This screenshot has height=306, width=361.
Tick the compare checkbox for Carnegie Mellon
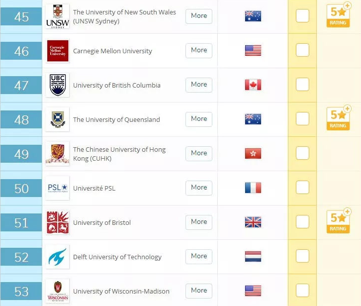(302, 50)
